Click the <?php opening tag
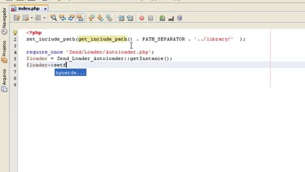The width and height of the screenshot is (305, 172). pos(34,32)
